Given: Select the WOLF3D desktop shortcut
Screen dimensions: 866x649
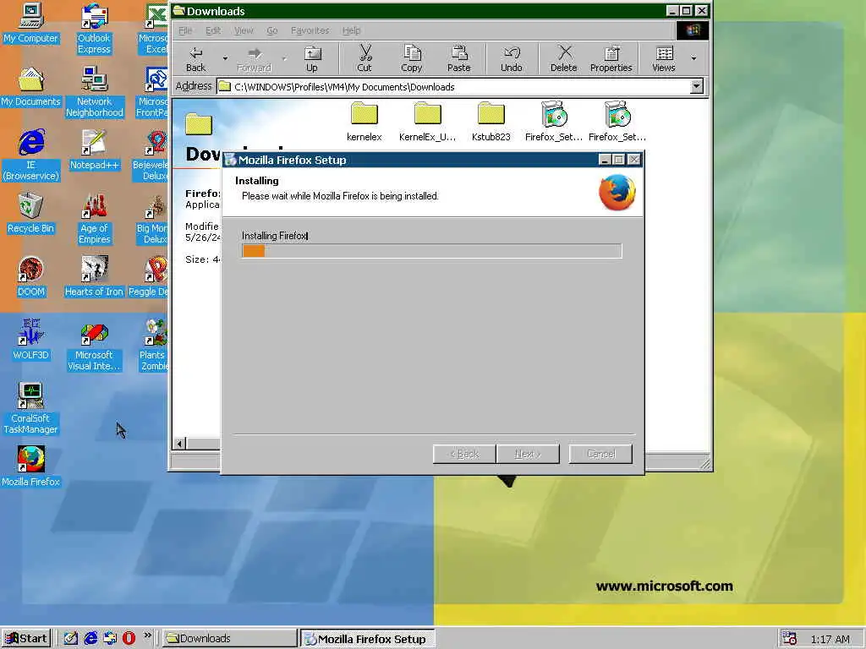Looking at the screenshot, I should [x=30, y=340].
